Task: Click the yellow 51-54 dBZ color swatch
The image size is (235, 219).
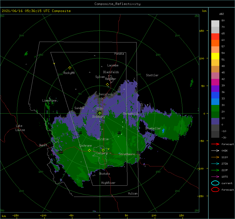Action: click(x=215, y=56)
